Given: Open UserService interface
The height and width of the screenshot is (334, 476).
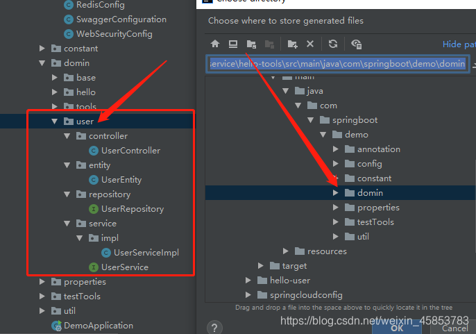Looking at the screenshot, I should click(125, 267).
